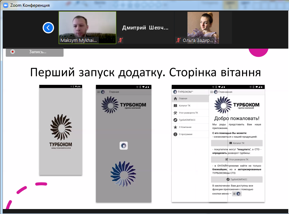Select Дмитрий Шевч... participant tile

[145, 28]
